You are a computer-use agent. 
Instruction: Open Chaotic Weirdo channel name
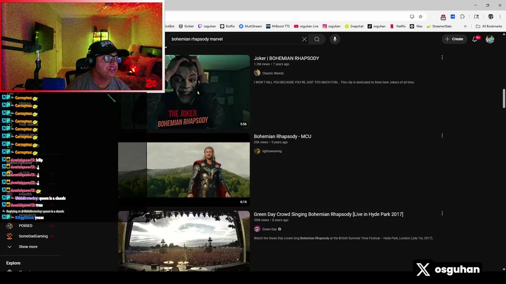coord(273,73)
